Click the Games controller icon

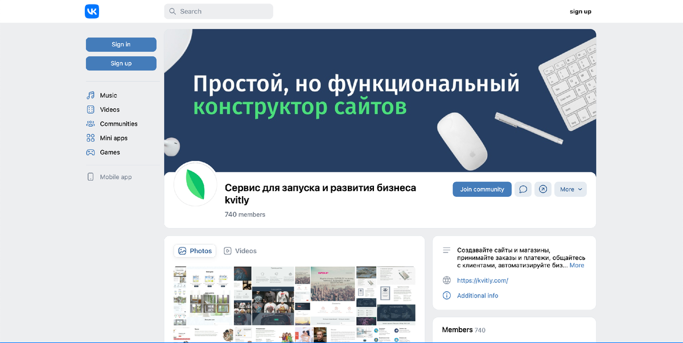pos(90,152)
